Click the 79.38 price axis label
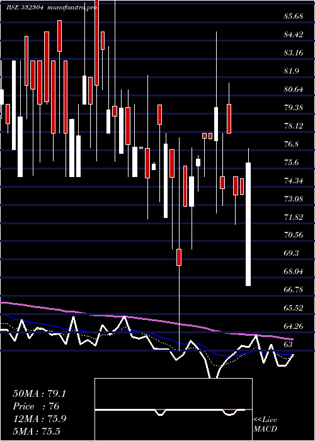 (x=294, y=108)
